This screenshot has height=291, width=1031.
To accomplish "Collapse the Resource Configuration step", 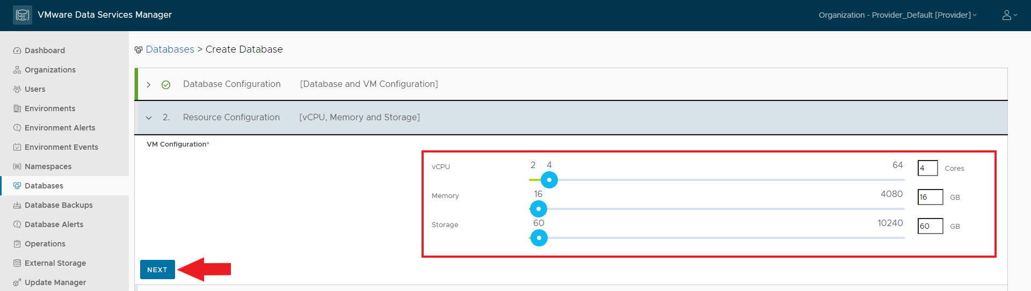I will tap(149, 118).
